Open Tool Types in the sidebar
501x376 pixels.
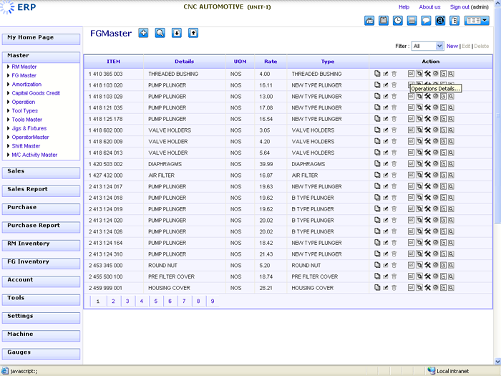click(x=24, y=110)
